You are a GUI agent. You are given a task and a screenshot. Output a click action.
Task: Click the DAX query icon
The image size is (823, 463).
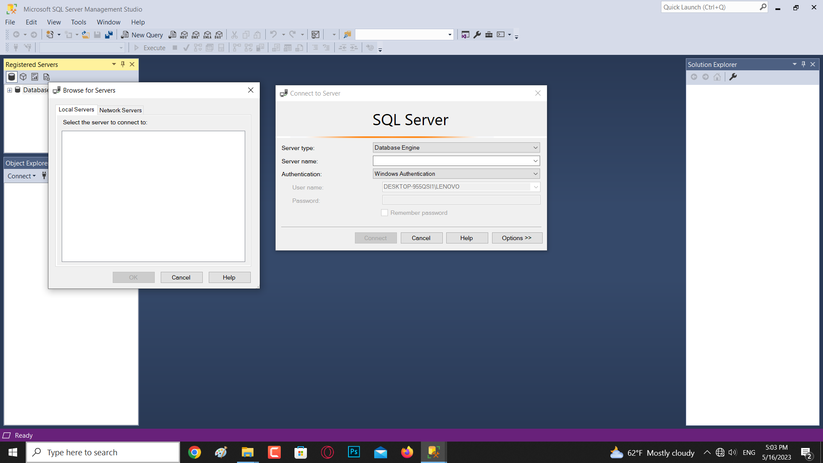pyautogui.click(x=219, y=35)
